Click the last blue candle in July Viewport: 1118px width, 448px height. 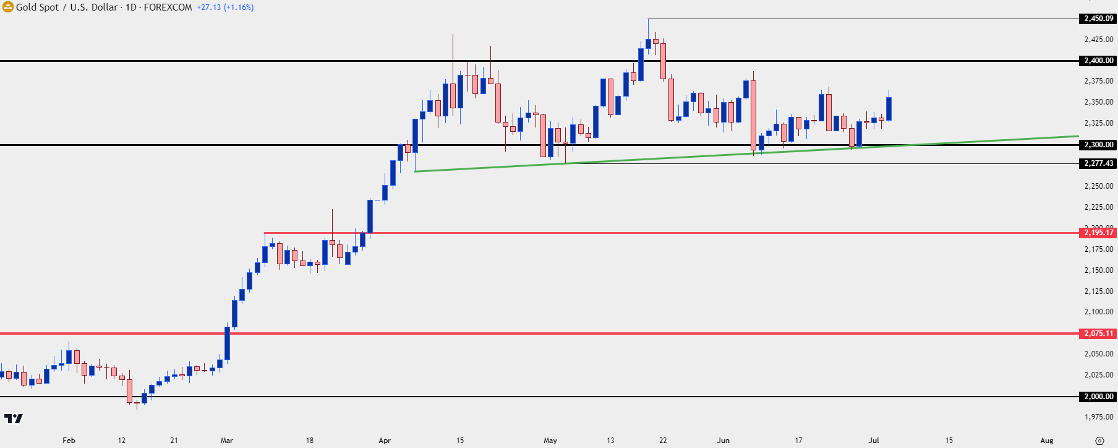[x=889, y=108]
